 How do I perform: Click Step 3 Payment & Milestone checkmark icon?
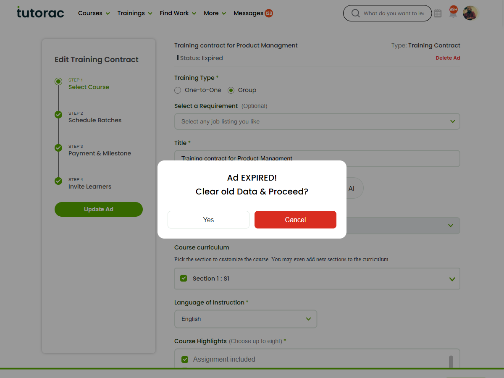(x=58, y=148)
